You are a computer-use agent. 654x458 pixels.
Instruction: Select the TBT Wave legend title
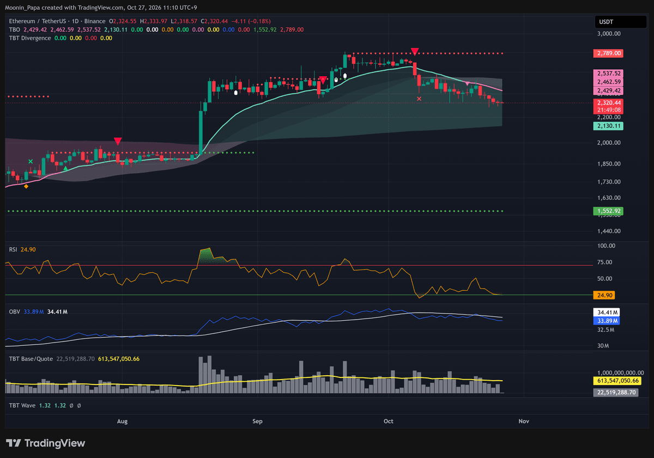(22, 405)
